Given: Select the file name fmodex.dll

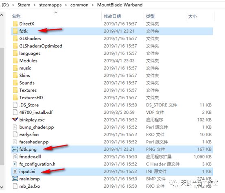Looking at the screenshot, I should (30, 156).
